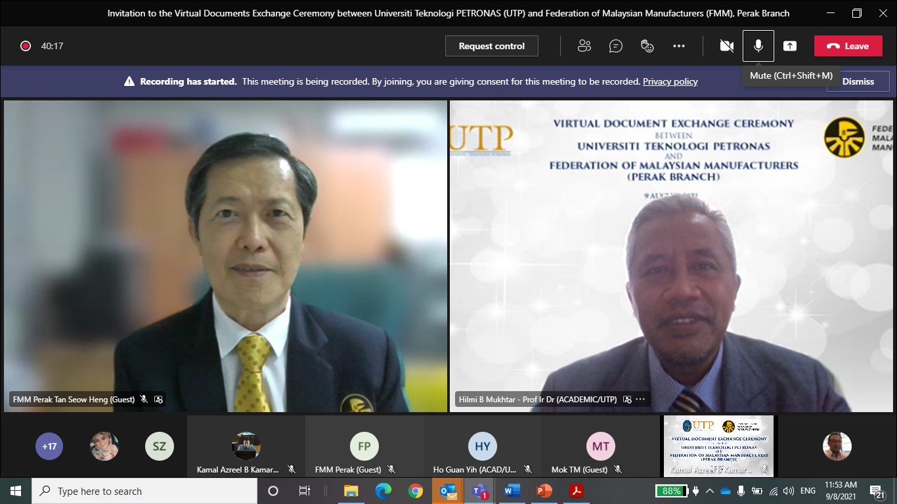
Task: Switch to Microsoft Teams on the taskbar
Action: pyautogui.click(x=480, y=491)
